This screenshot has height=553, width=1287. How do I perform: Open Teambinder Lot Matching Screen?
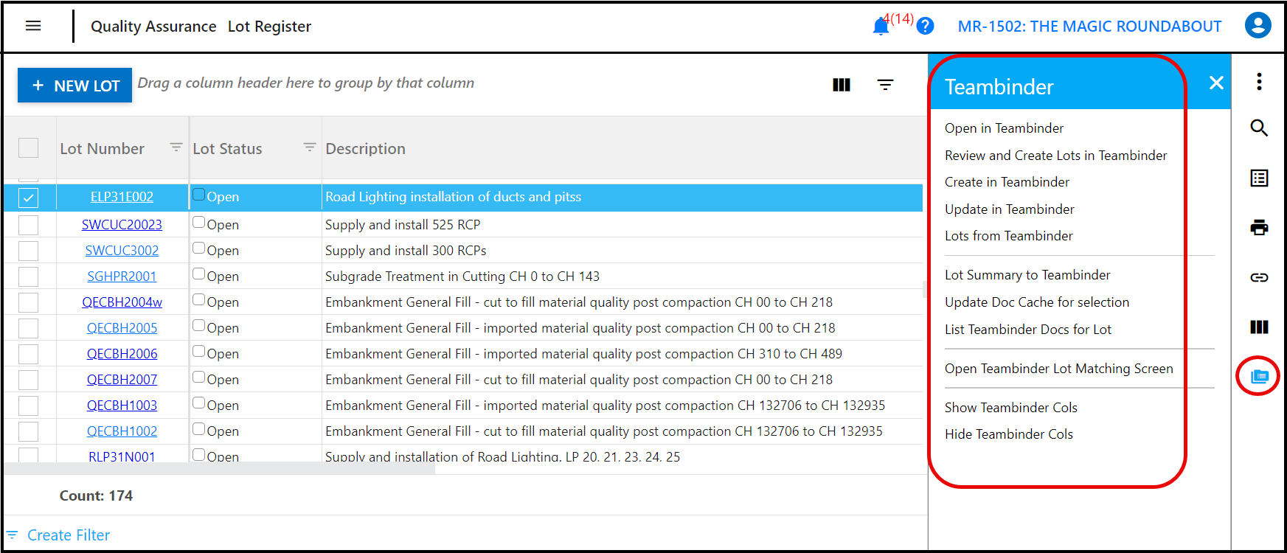coord(1058,369)
